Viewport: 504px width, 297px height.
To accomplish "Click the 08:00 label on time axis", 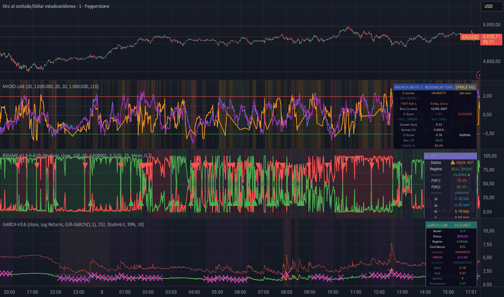I will coord(286,291).
